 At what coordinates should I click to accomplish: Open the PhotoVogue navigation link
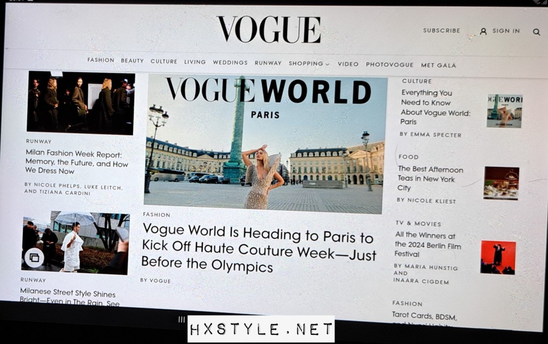click(x=390, y=65)
